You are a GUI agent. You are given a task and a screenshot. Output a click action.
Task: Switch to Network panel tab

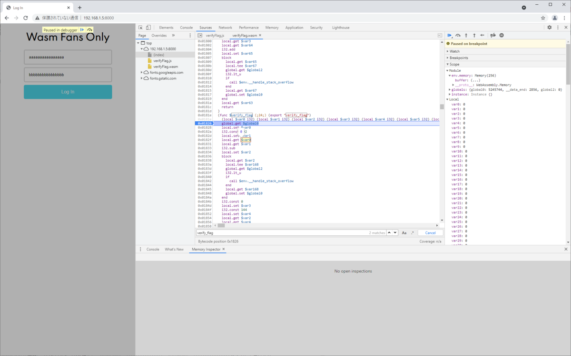tap(225, 28)
